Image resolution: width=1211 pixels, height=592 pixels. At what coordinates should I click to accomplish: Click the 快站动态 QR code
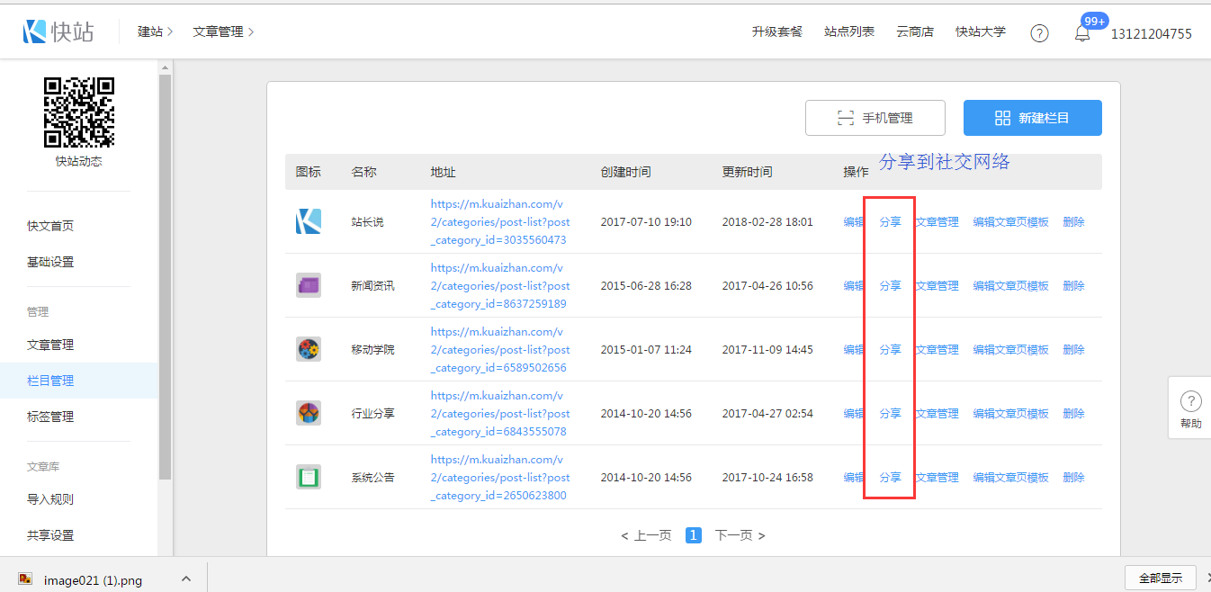[79, 112]
